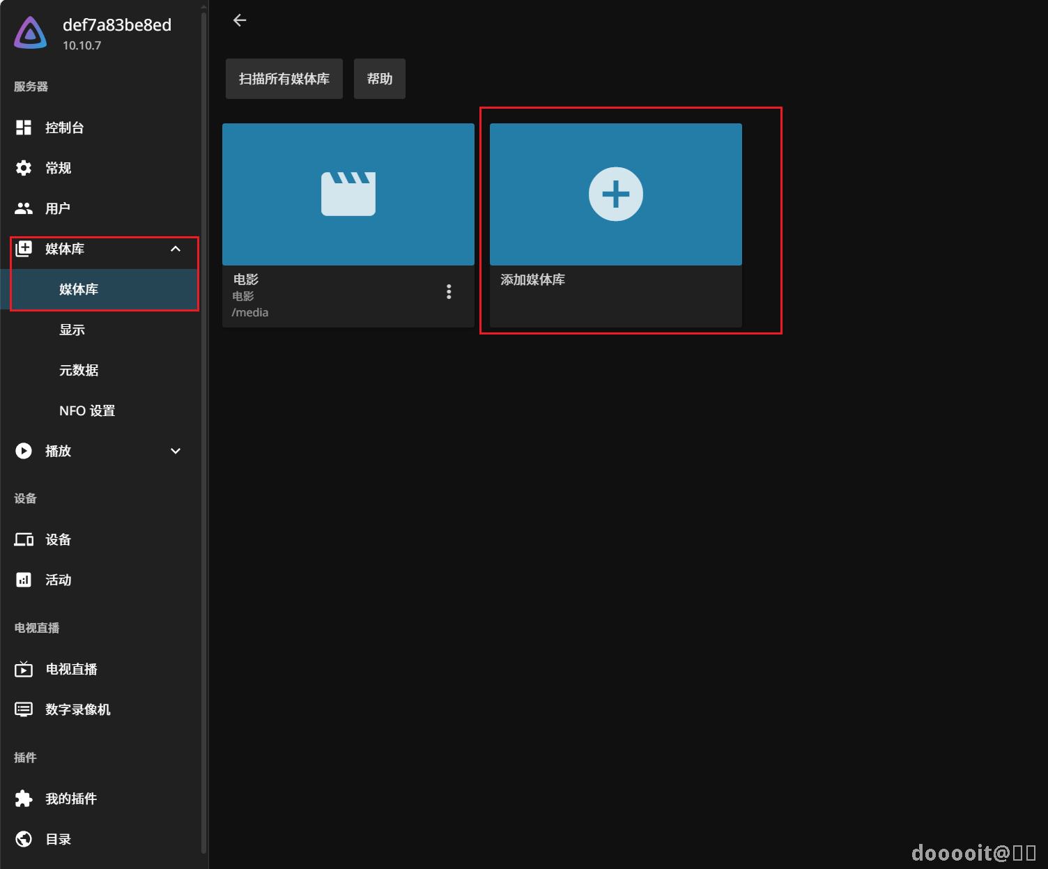The image size is (1048, 869).
Task: Click the version number 10.10.7
Action: 82,45
